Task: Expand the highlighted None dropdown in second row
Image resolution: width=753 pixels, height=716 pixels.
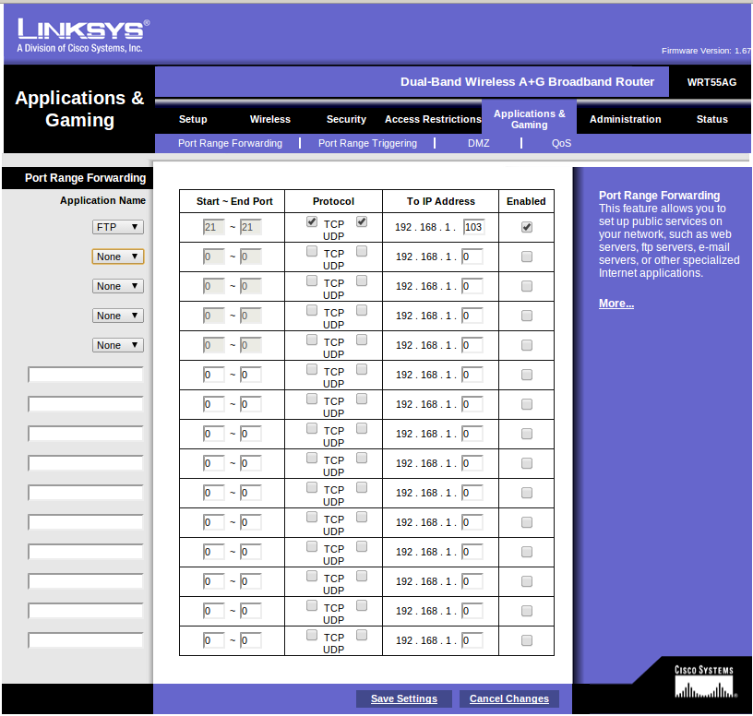Action: click(x=118, y=257)
